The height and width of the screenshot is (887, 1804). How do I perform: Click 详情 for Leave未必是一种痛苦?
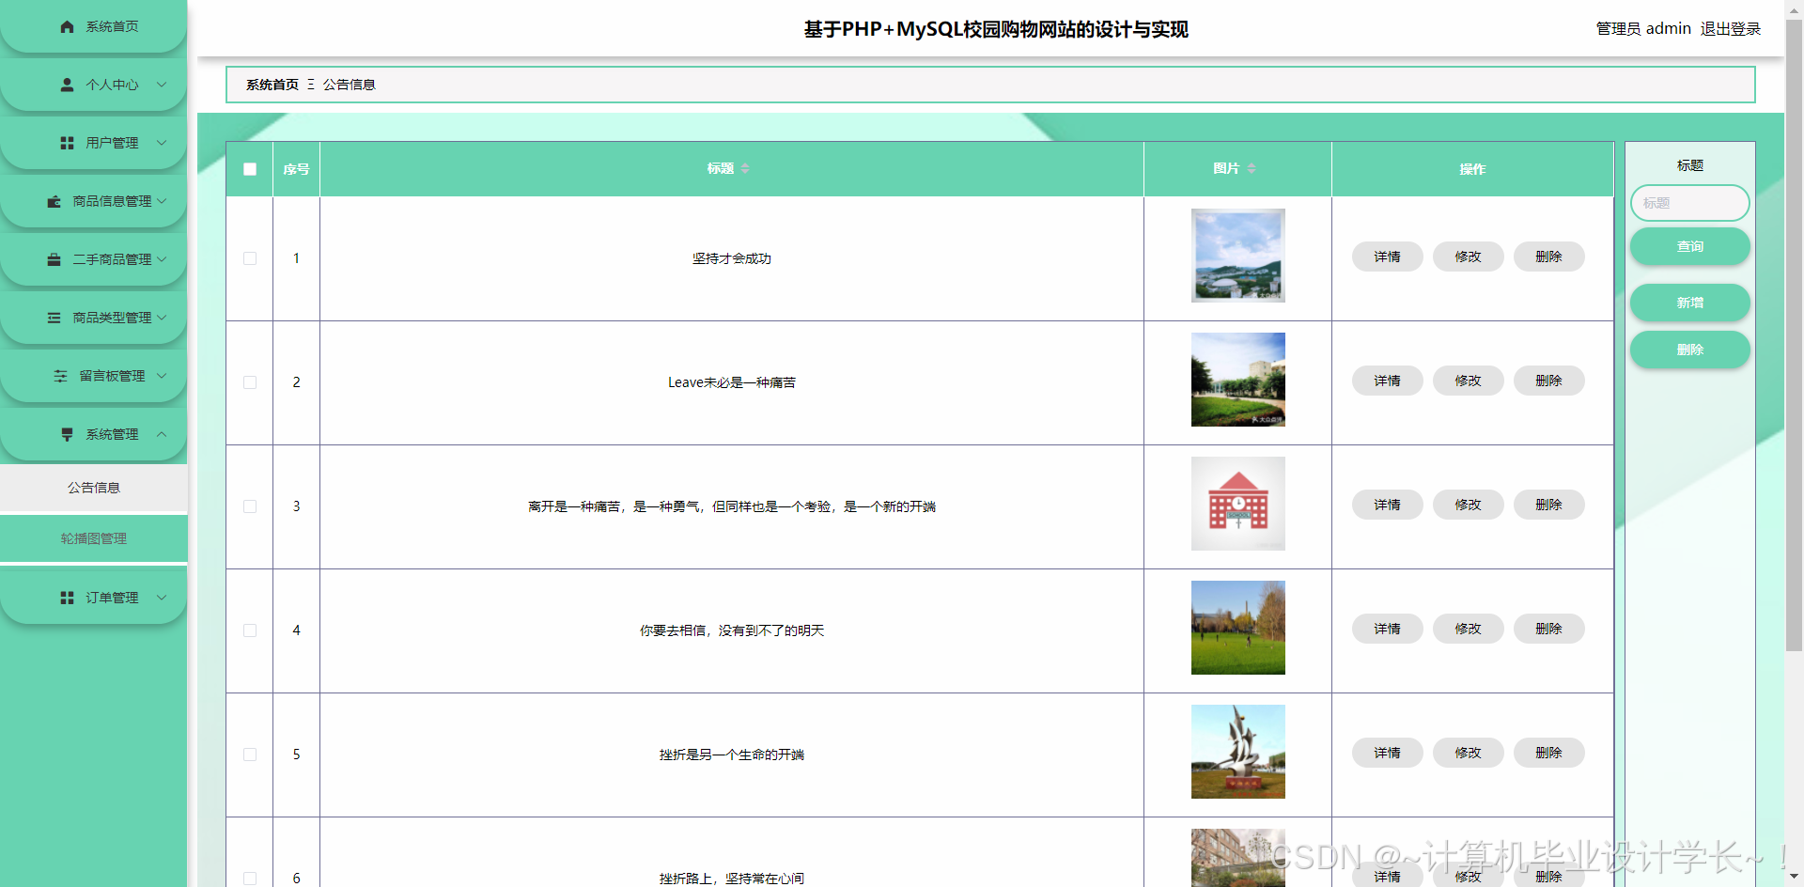pos(1387,381)
